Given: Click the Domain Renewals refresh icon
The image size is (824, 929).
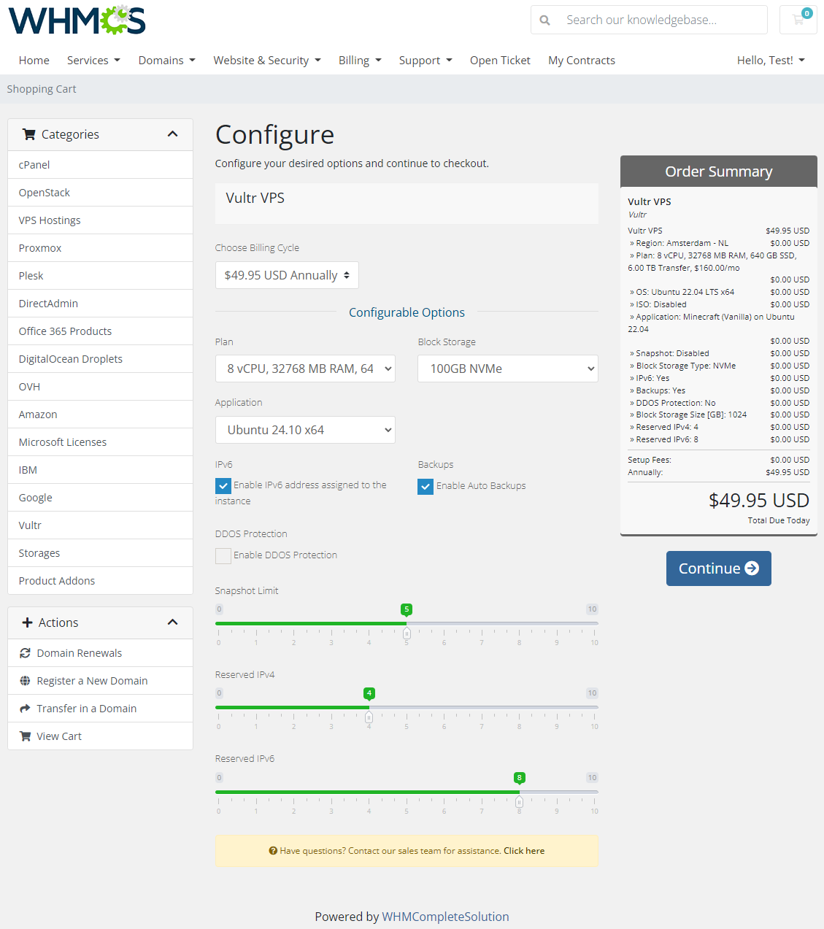Looking at the screenshot, I should tap(24, 652).
